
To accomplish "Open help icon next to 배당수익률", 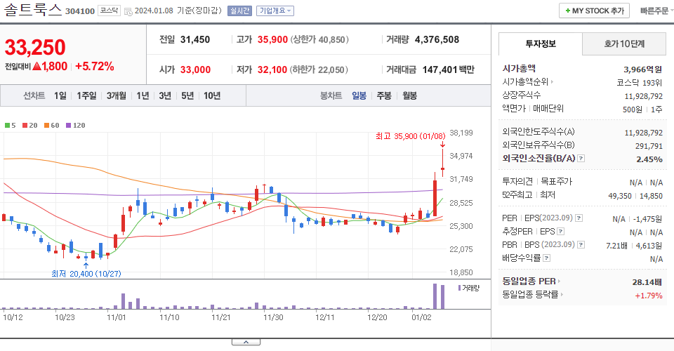I will pyautogui.click(x=546, y=258).
